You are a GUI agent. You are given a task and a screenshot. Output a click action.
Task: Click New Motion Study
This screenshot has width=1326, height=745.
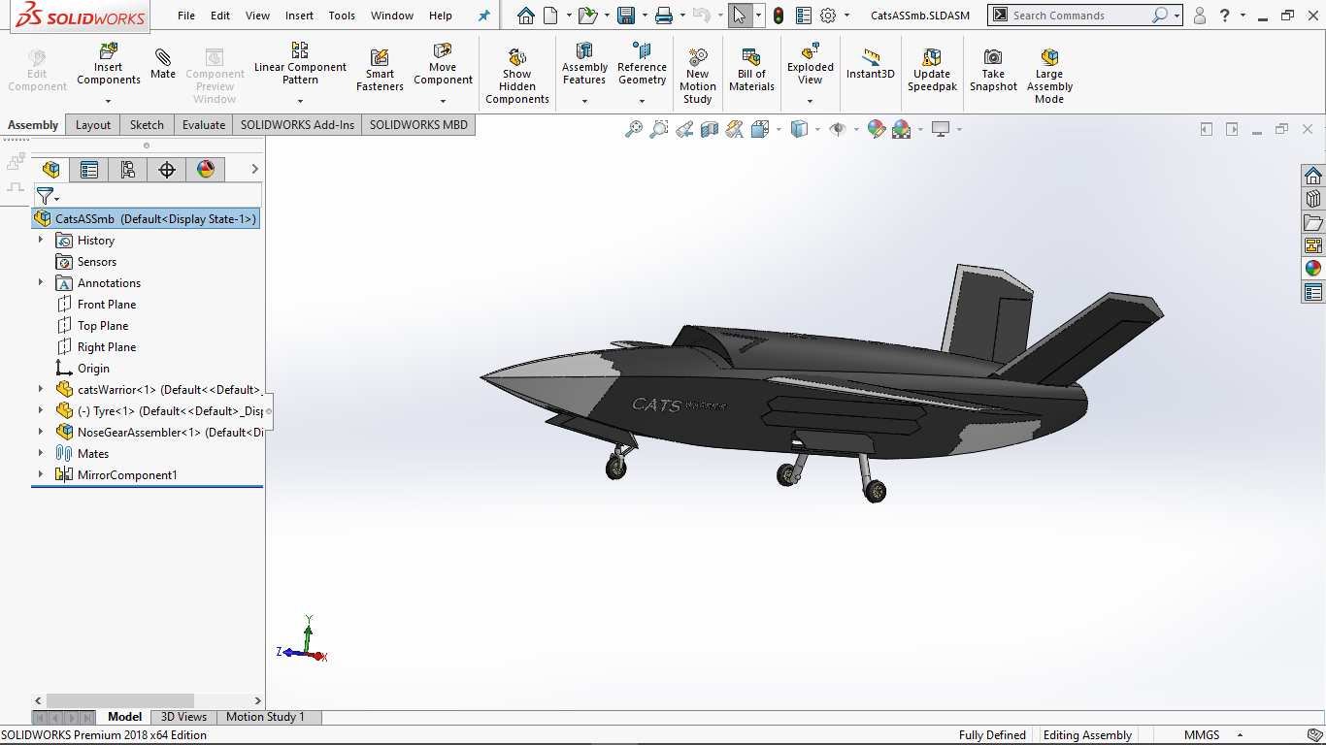click(x=697, y=68)
